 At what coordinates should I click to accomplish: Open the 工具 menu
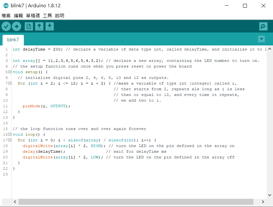[47, 15]
